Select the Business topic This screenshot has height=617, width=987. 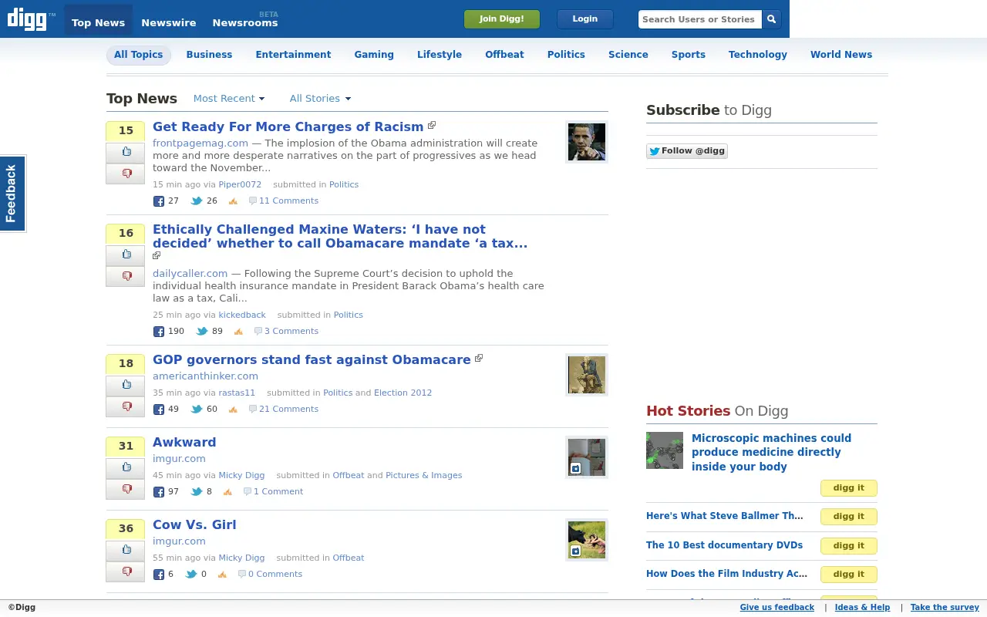click(x=209, y=55)
